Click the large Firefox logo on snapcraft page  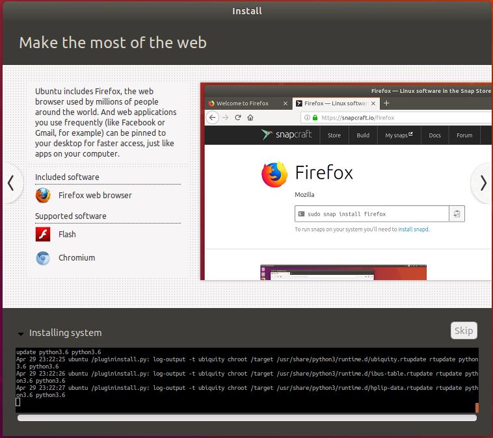(x=274, y=175)
